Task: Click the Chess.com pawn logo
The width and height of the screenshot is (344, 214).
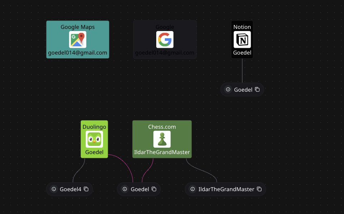Action: [162, 139]
